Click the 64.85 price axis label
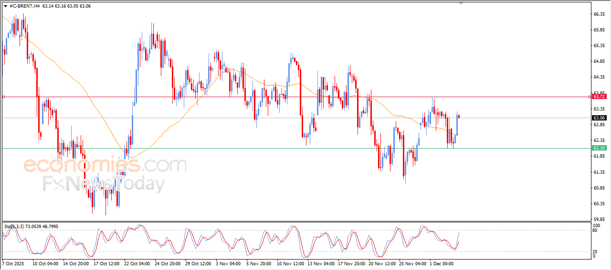The height and width of the screenshot is (270, 611). (x=599, y=61)
